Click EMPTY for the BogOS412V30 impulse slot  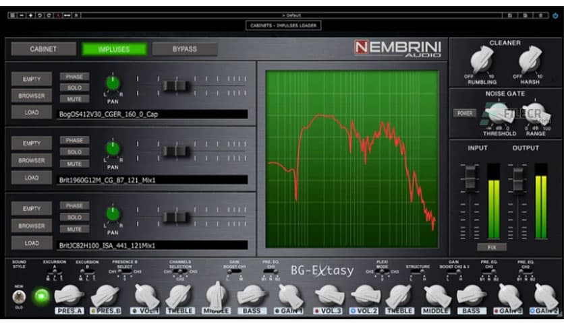point(32,79)
